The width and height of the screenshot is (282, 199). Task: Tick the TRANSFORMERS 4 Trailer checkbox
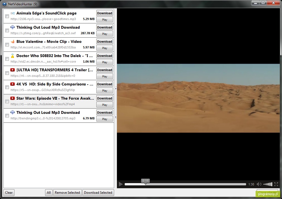[7, 73]
